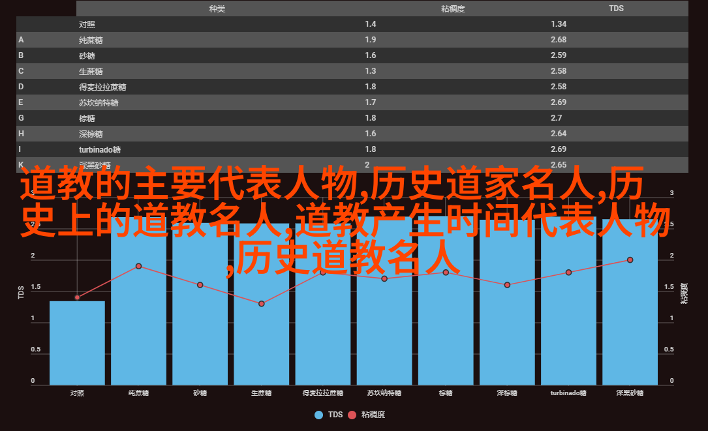Click the blue TDS bar for 对照
Screen dimensions: 708x431
point(77,343)
